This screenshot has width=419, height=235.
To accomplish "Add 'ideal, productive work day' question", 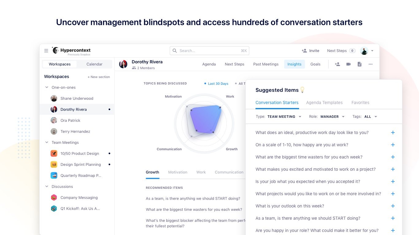I will pos(393,132).
